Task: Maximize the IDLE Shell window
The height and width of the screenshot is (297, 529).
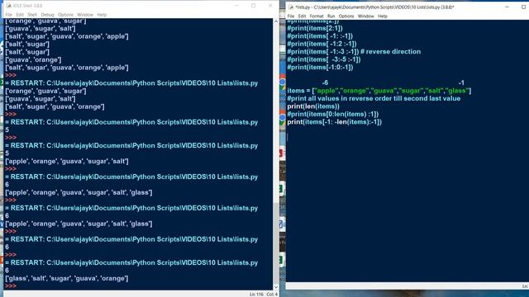Action: click(x=254, y=6)
